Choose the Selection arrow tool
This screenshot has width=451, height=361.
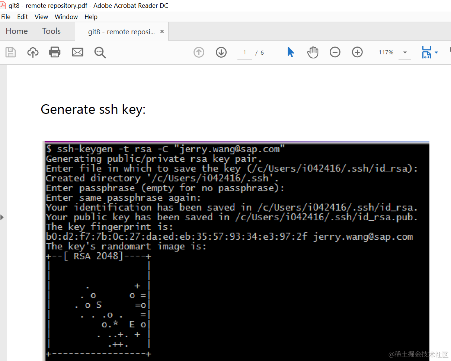(291, 52)
